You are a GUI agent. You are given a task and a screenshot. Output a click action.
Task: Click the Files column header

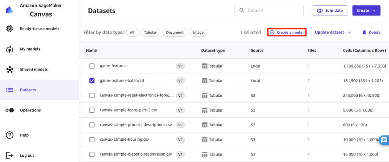tap(312, 50)
